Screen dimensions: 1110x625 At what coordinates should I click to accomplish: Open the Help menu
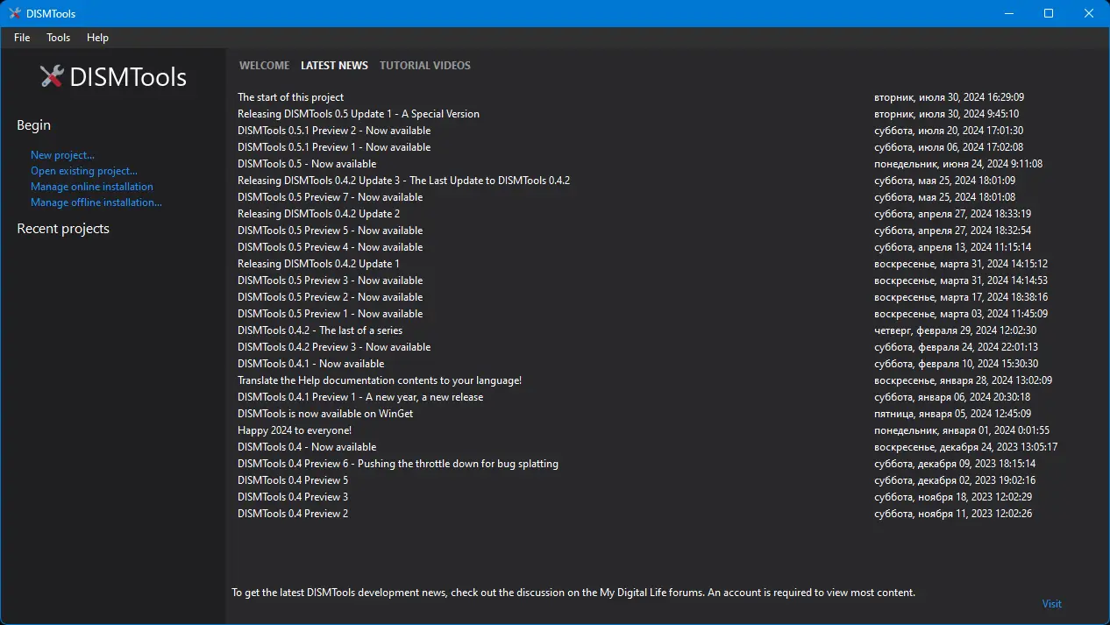[x=97, y=38]
